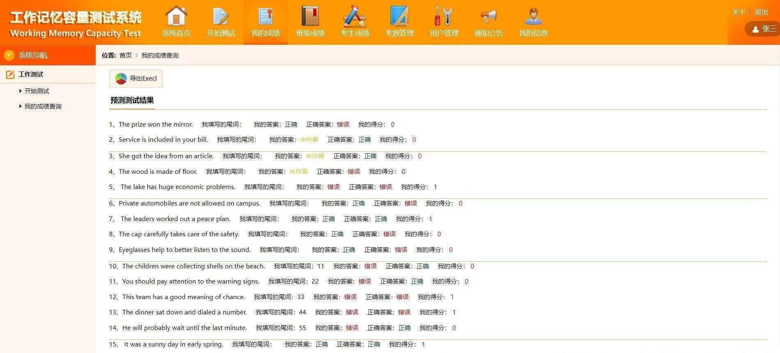The image size is (780, 353).
Task: Open the 我的信息 person icon
Action: [533, 16]
